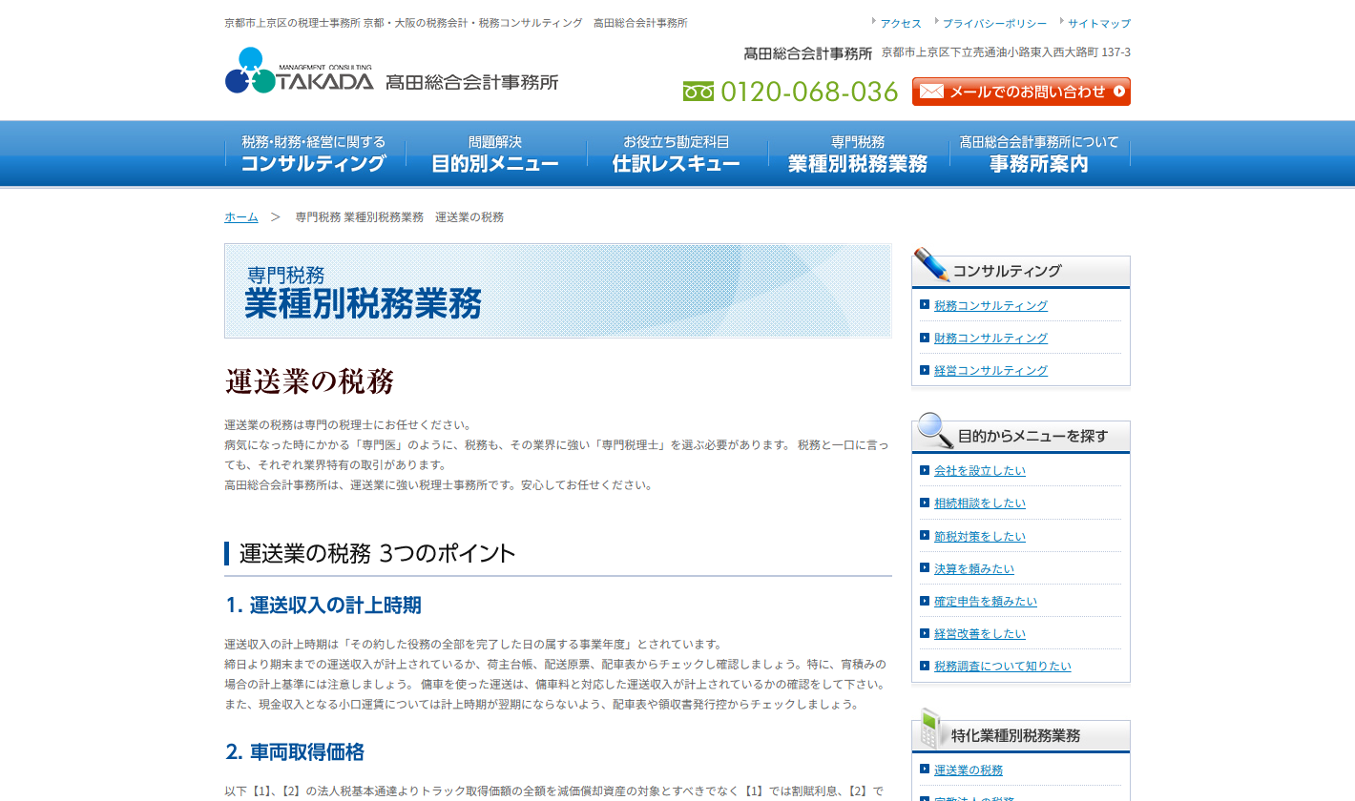Open the 相続相談をしたい sidebar link
Viewport: 1355px width, 801px height.
tap(980, 503)
